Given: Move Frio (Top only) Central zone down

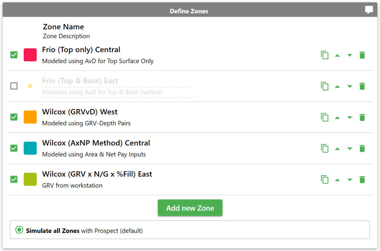Looking at the screenshot, I should [x=350, y=55].
